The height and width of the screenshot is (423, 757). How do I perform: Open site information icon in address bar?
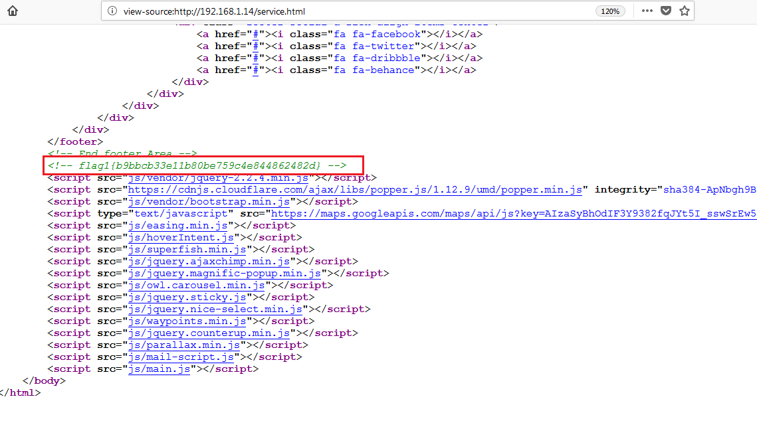pyautogui.click(x=112, y=11)
